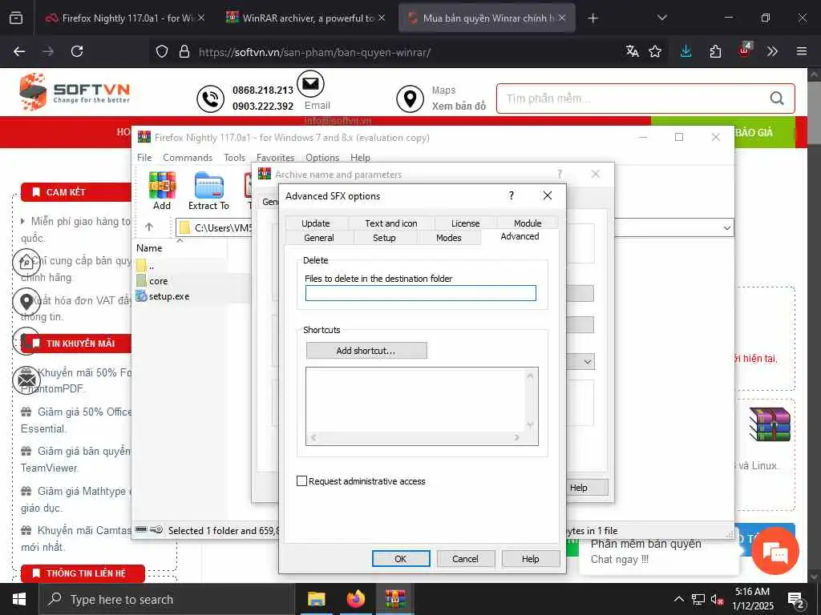Click the SoftVN logo on the website

pos(75,92)
